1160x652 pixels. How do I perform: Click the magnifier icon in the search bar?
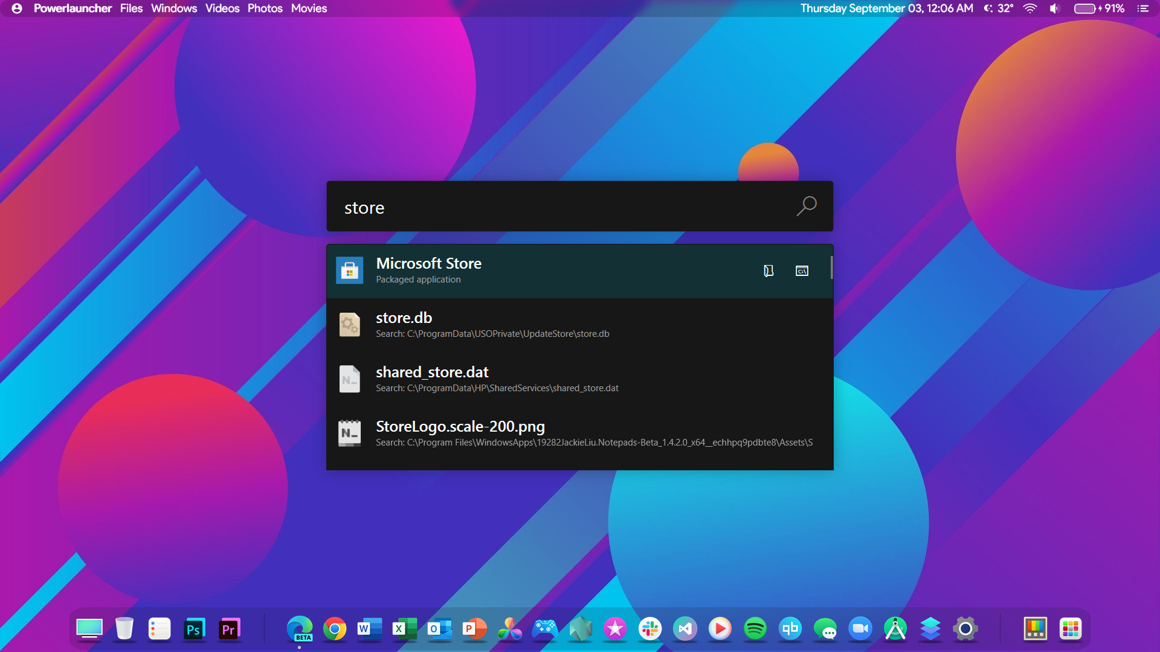(x=806, y=206)
